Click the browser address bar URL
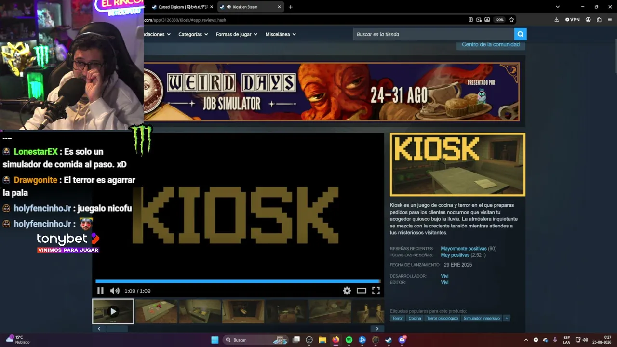 coord(185,20)
